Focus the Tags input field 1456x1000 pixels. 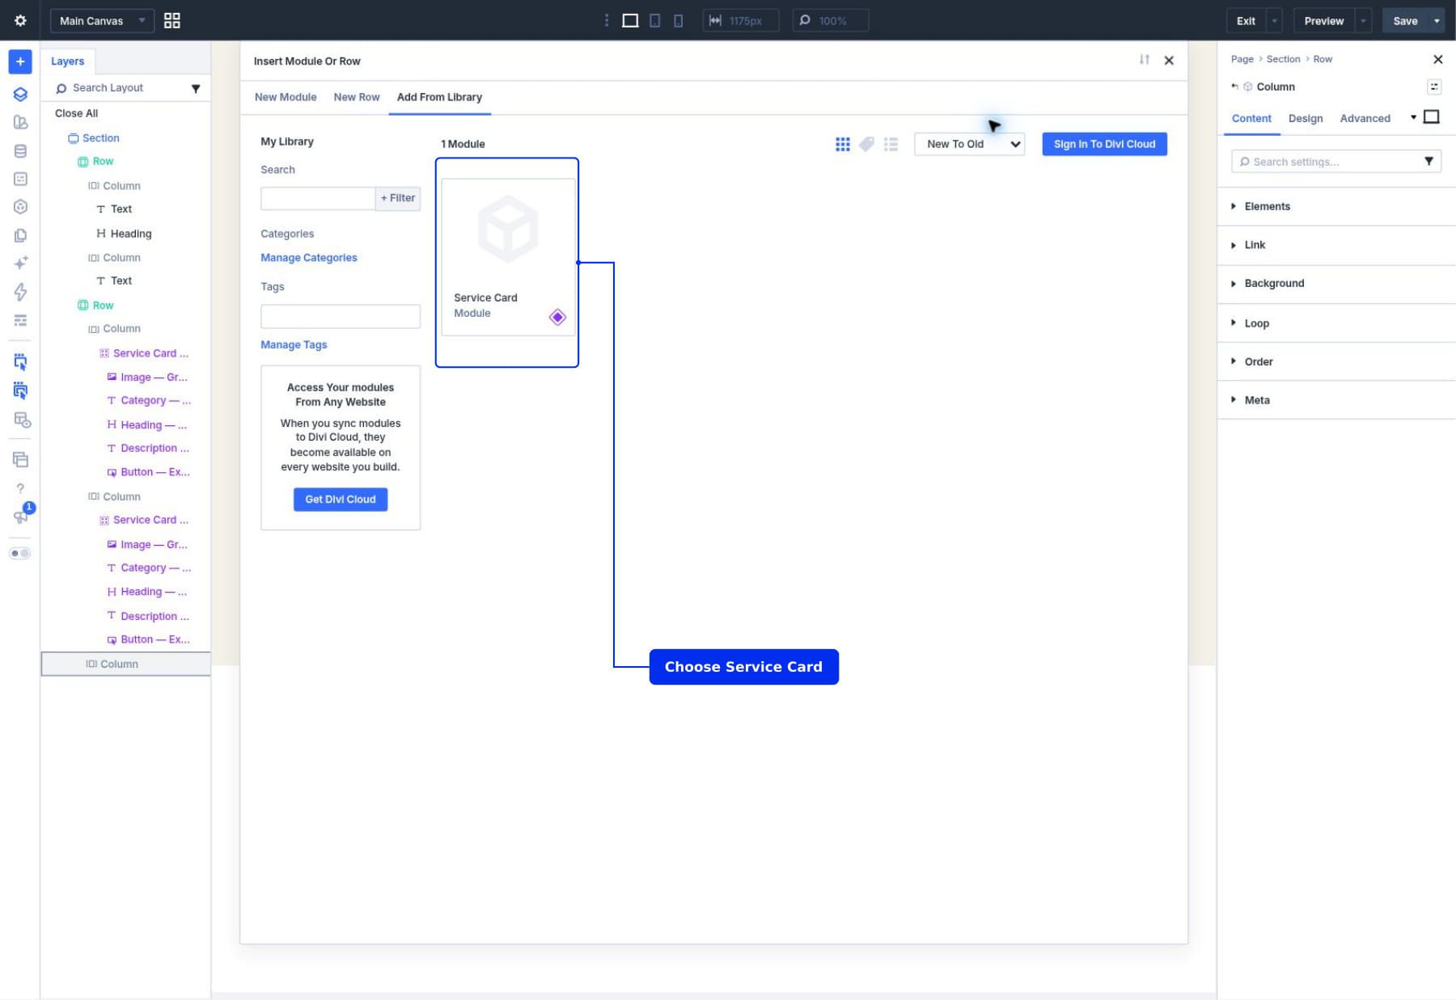click(341, 316)
